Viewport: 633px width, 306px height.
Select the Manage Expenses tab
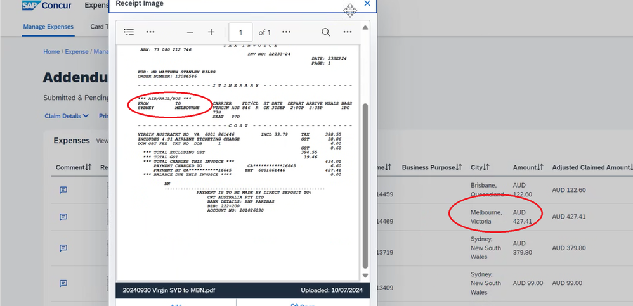[48, 27]
